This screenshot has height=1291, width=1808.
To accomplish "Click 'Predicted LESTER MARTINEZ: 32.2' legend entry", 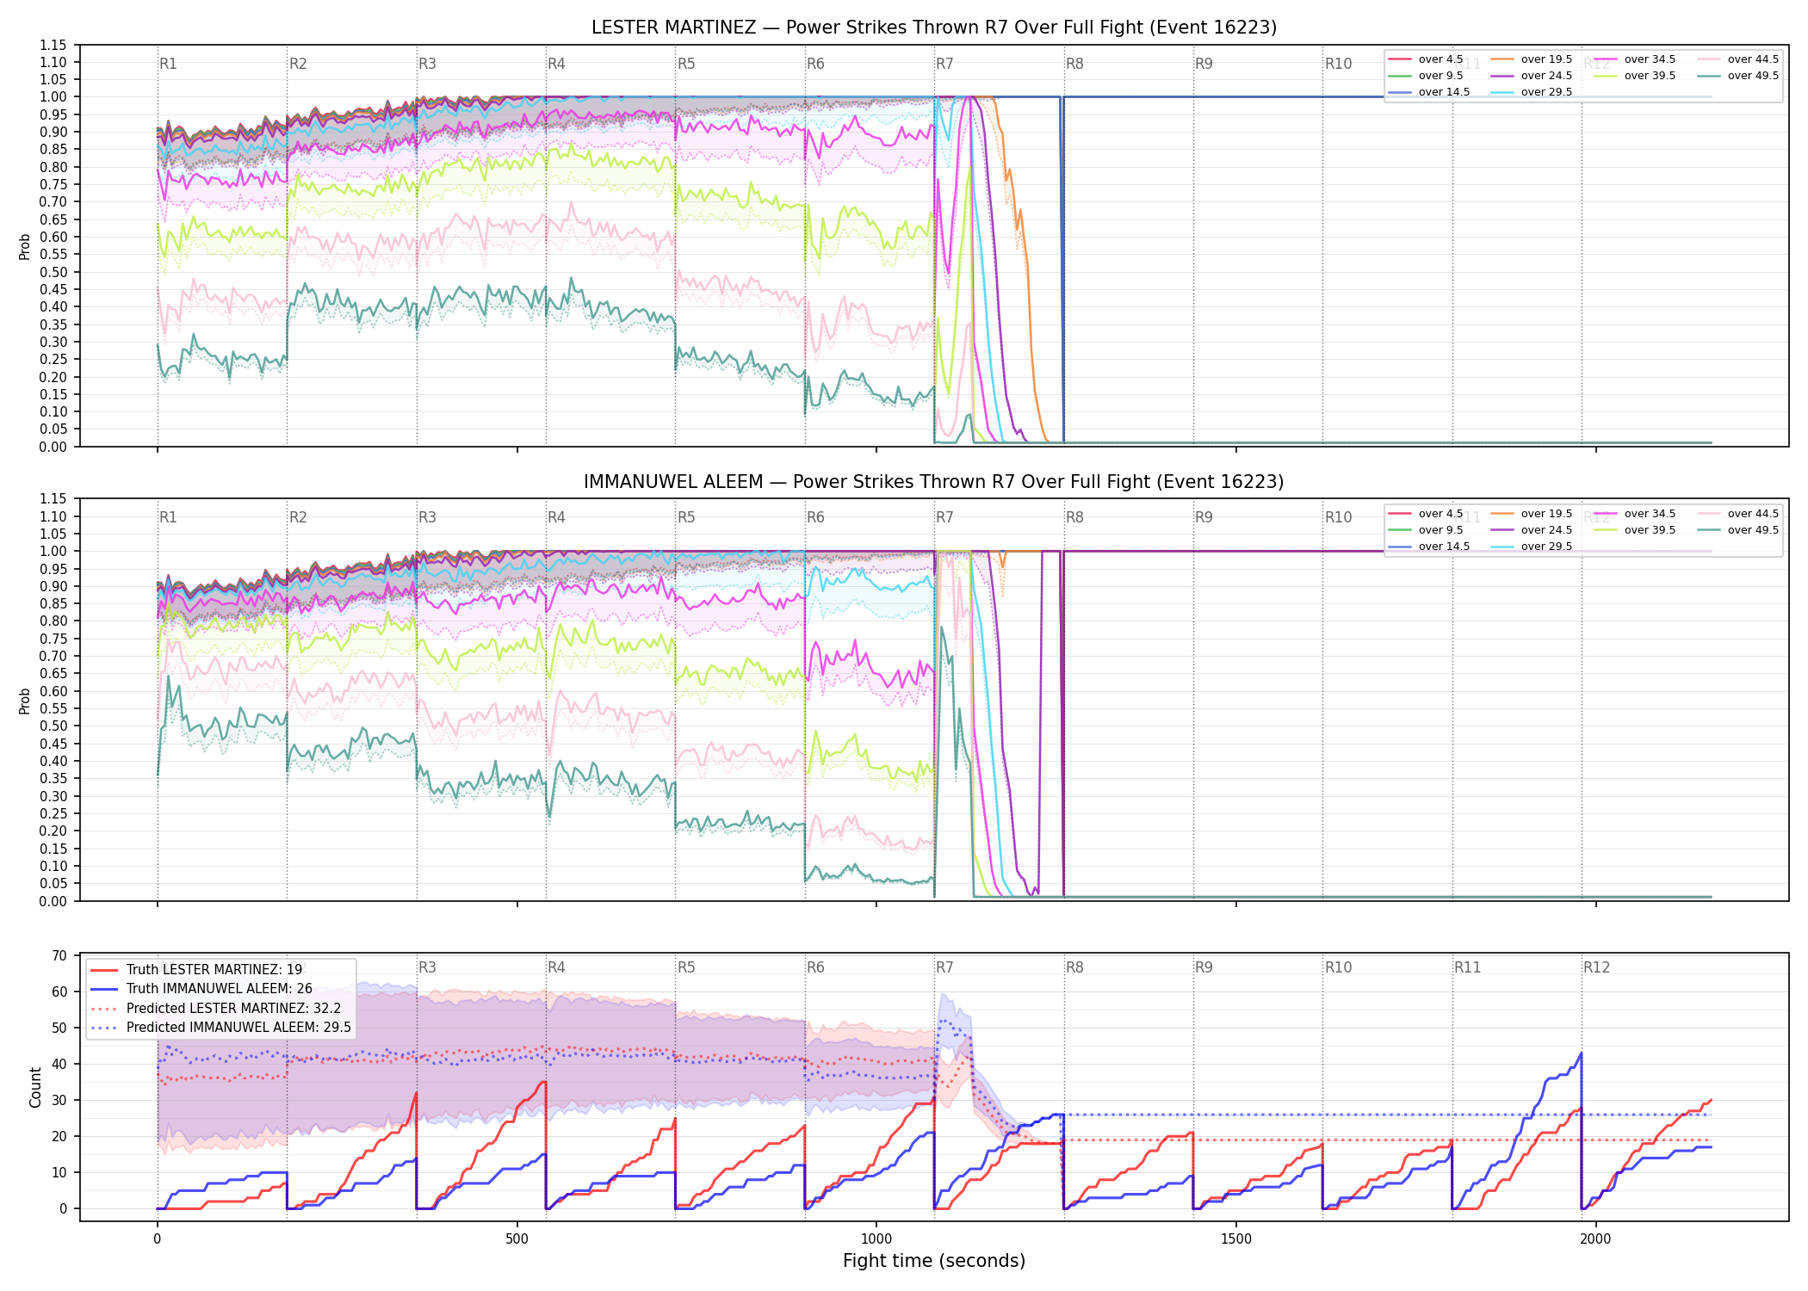I will point(215,1008).
